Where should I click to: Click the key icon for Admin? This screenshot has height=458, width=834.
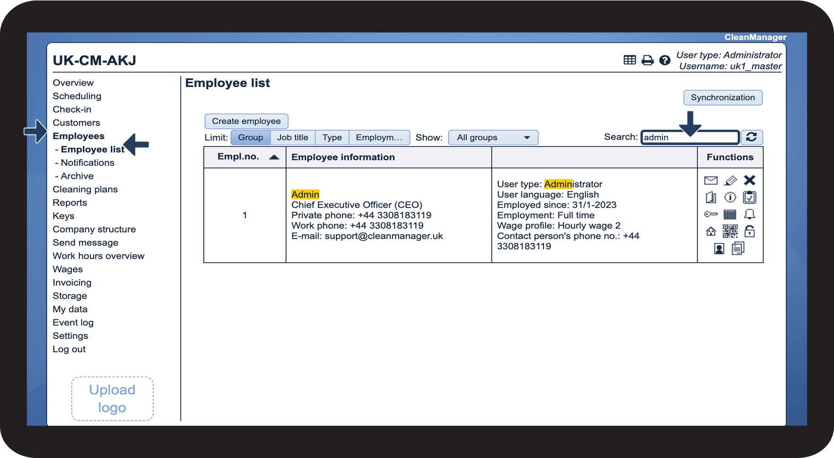point(711,215)
